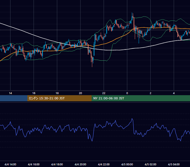Click the 16 hour label on the price chart axis
Image resolution: width=190 pixels, height=167 pixels.
coord(34,93)
